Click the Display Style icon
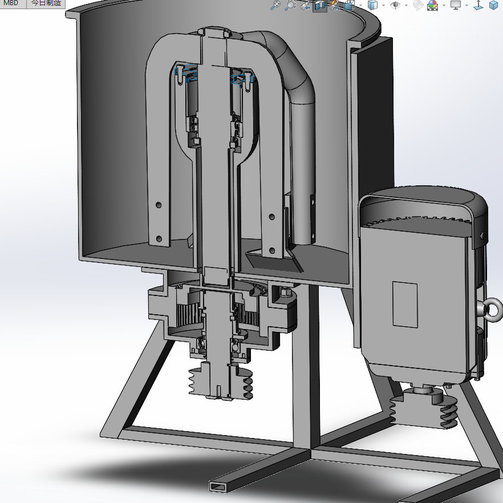 click(x=372, y=5)
